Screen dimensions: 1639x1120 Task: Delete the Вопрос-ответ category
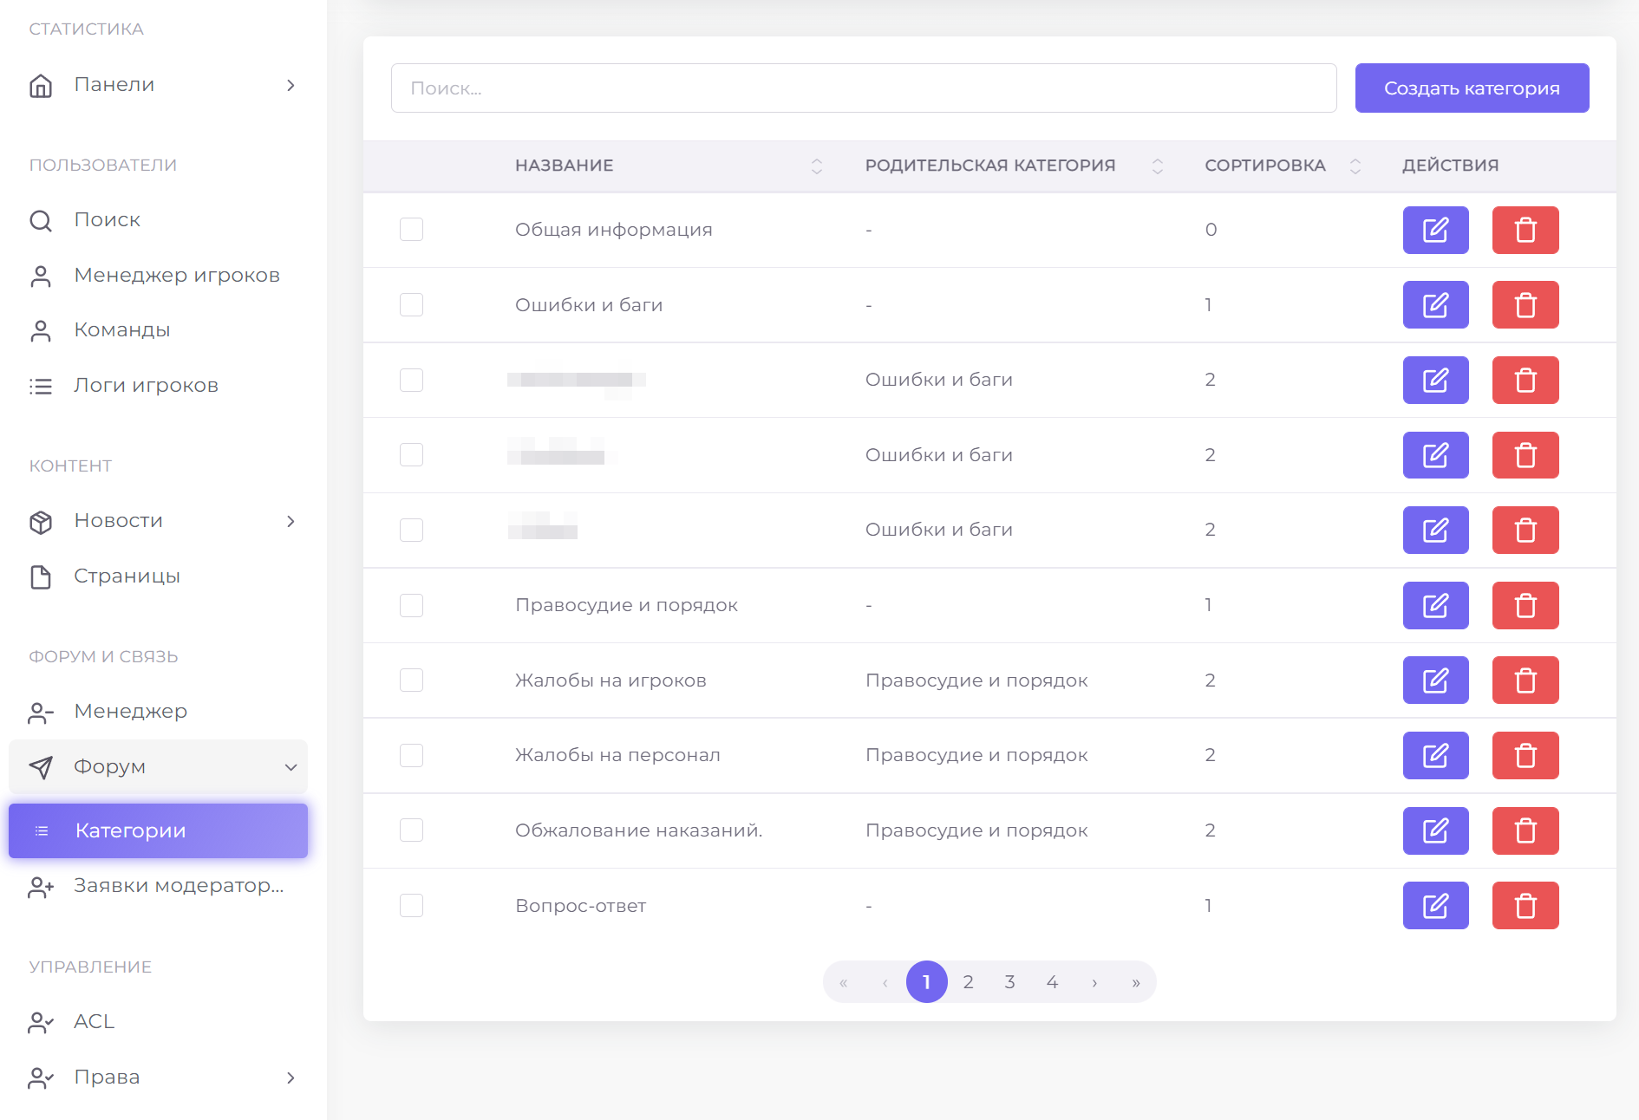(x=1525, y=905)
